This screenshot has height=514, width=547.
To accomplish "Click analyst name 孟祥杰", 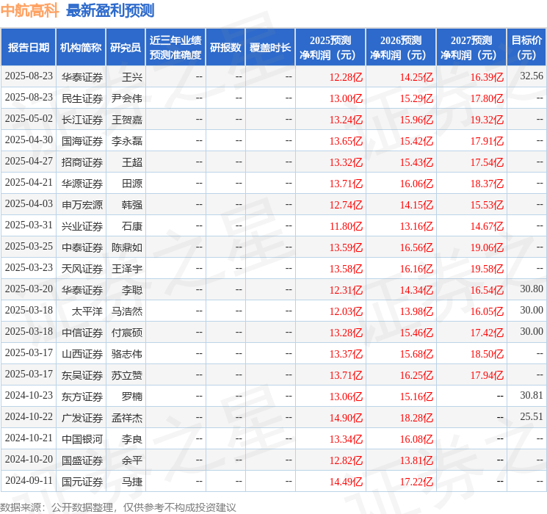I will pyautogui.click(x=126, y=418).
